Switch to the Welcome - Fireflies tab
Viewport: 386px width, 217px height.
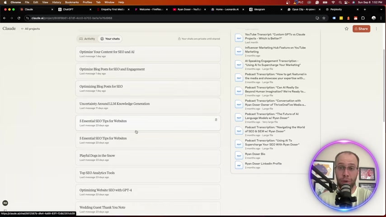click(x=151, y=9)
